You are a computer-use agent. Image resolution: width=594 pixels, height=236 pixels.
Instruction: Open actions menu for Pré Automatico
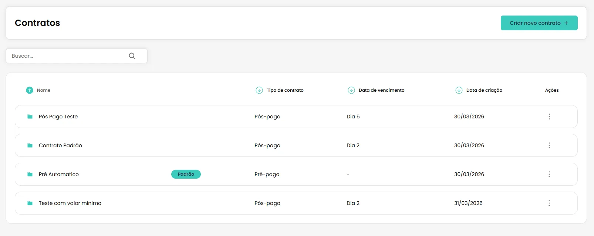tap(549, 174)
